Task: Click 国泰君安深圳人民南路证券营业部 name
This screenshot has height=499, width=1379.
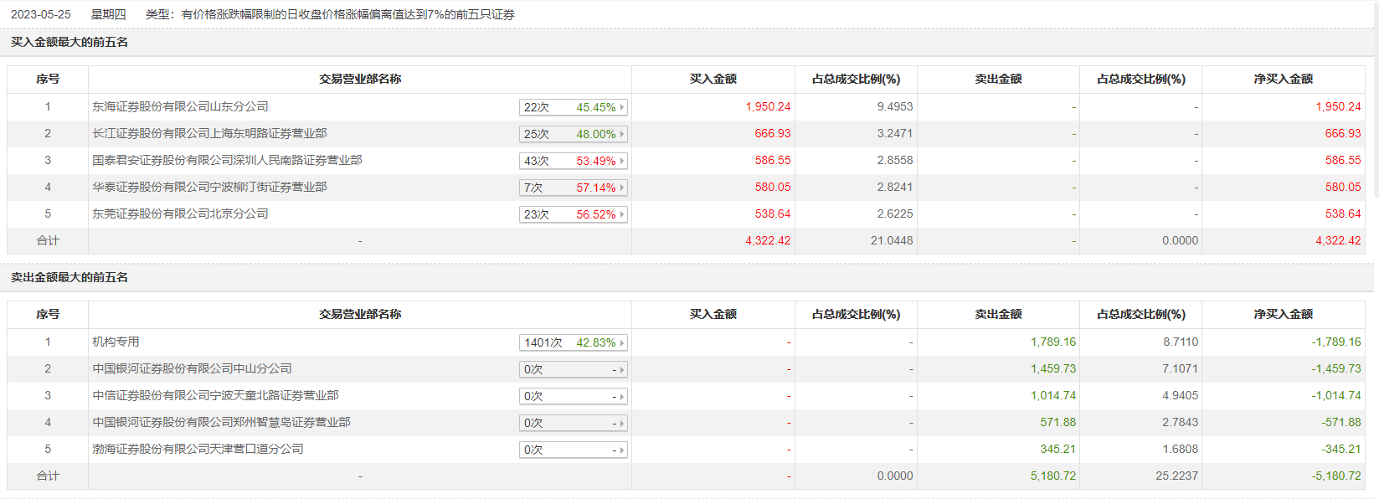Action: click(x=227, y=160)
